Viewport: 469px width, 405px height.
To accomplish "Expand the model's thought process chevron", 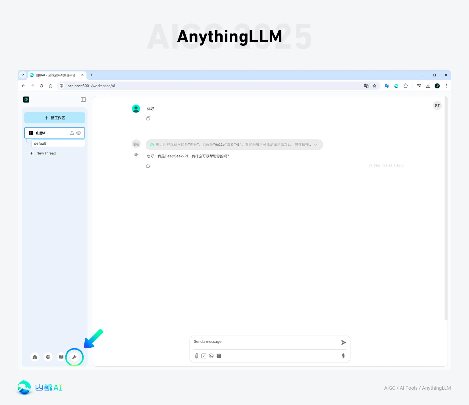I will tap(316, 145).
